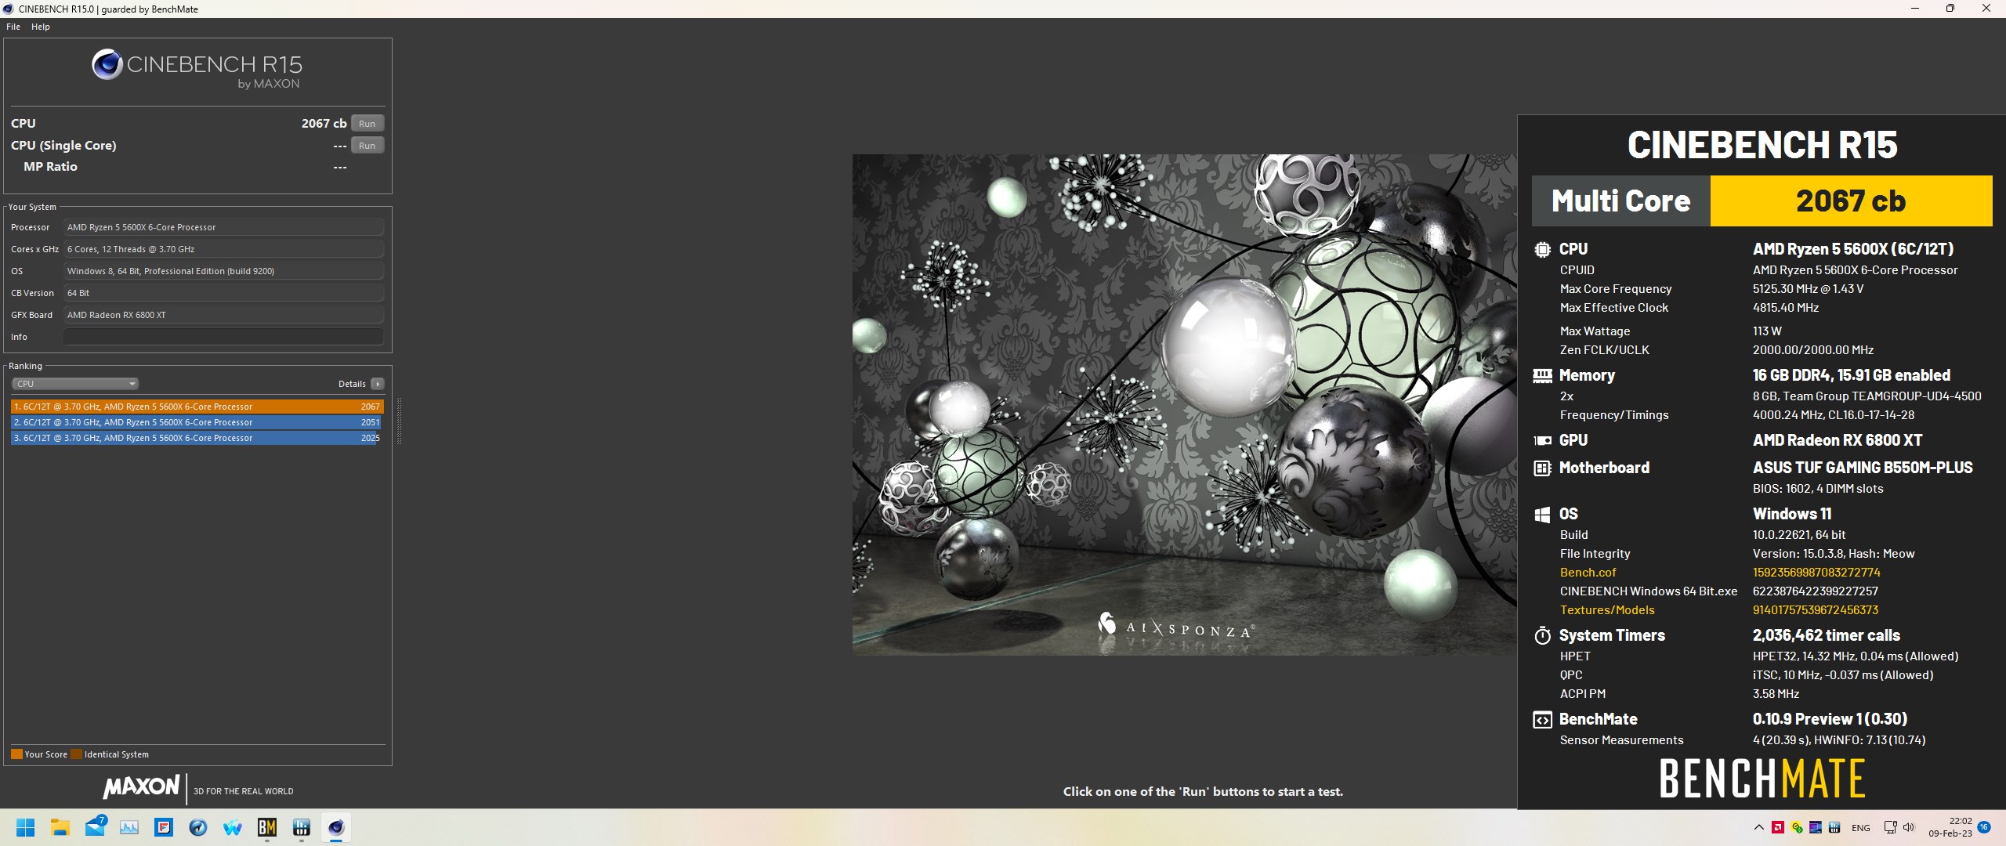Click the yellow 2067 cb score box
Image resolution: width=2006 pixels, height=846 pixels.
click(1851, 201)
